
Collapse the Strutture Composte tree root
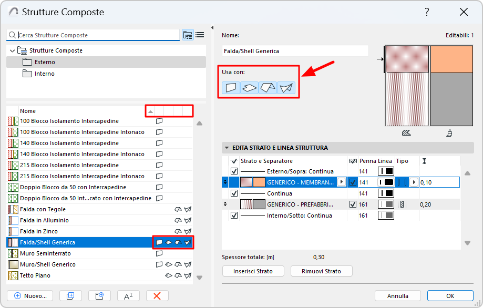pos(12,50)
